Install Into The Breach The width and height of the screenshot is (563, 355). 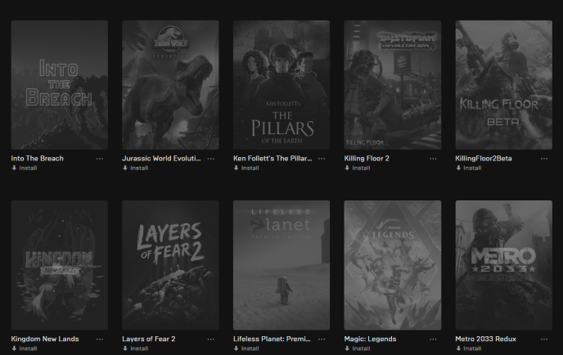point(25,168)
